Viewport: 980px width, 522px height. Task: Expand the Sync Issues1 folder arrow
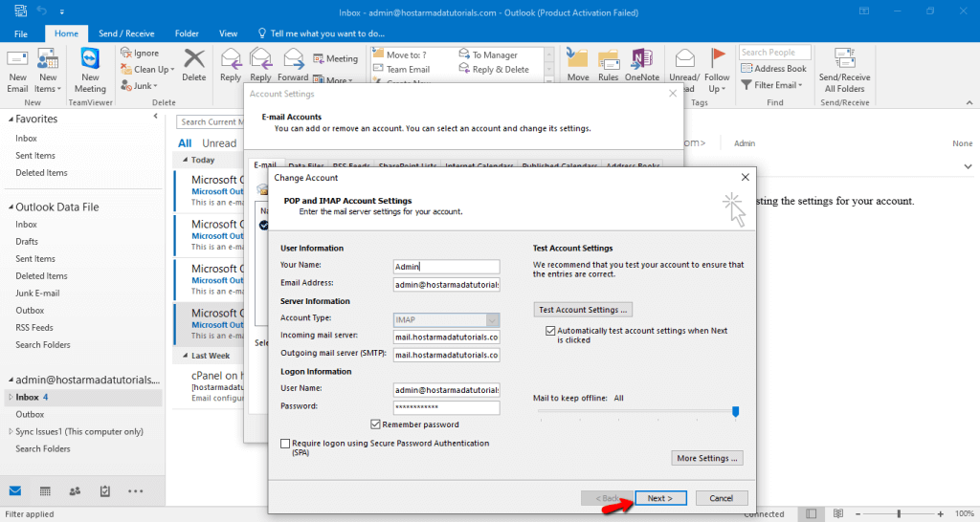[x=10, y=431]
